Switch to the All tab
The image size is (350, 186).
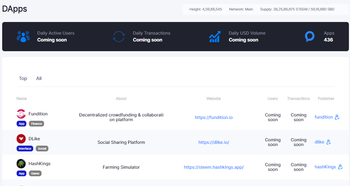click(x=39, y=79)
